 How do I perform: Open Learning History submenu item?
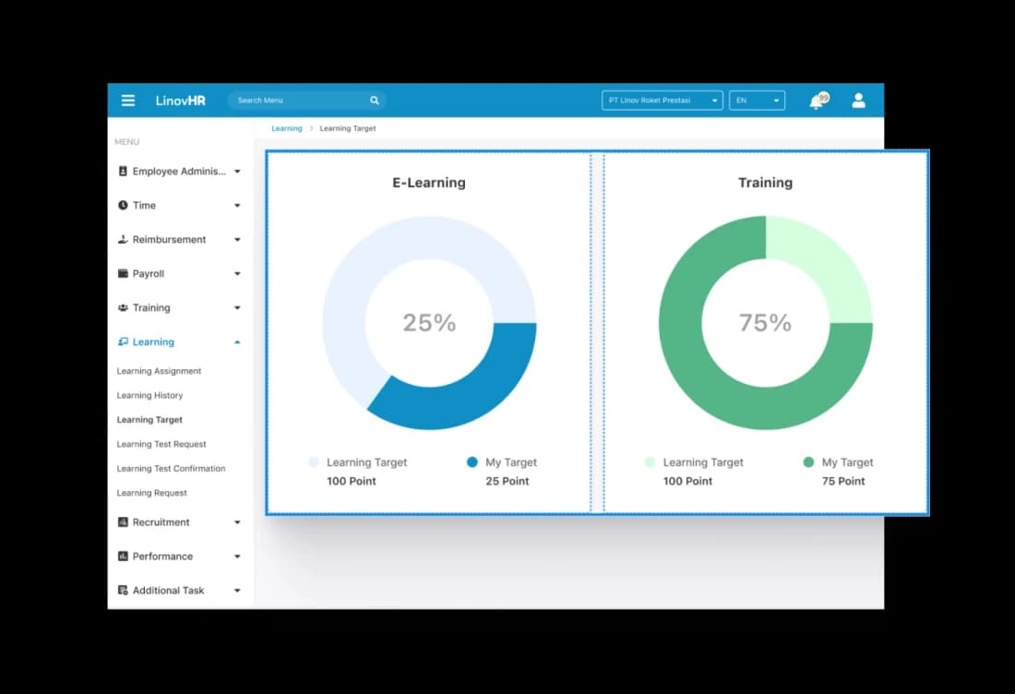click(149, 395)
